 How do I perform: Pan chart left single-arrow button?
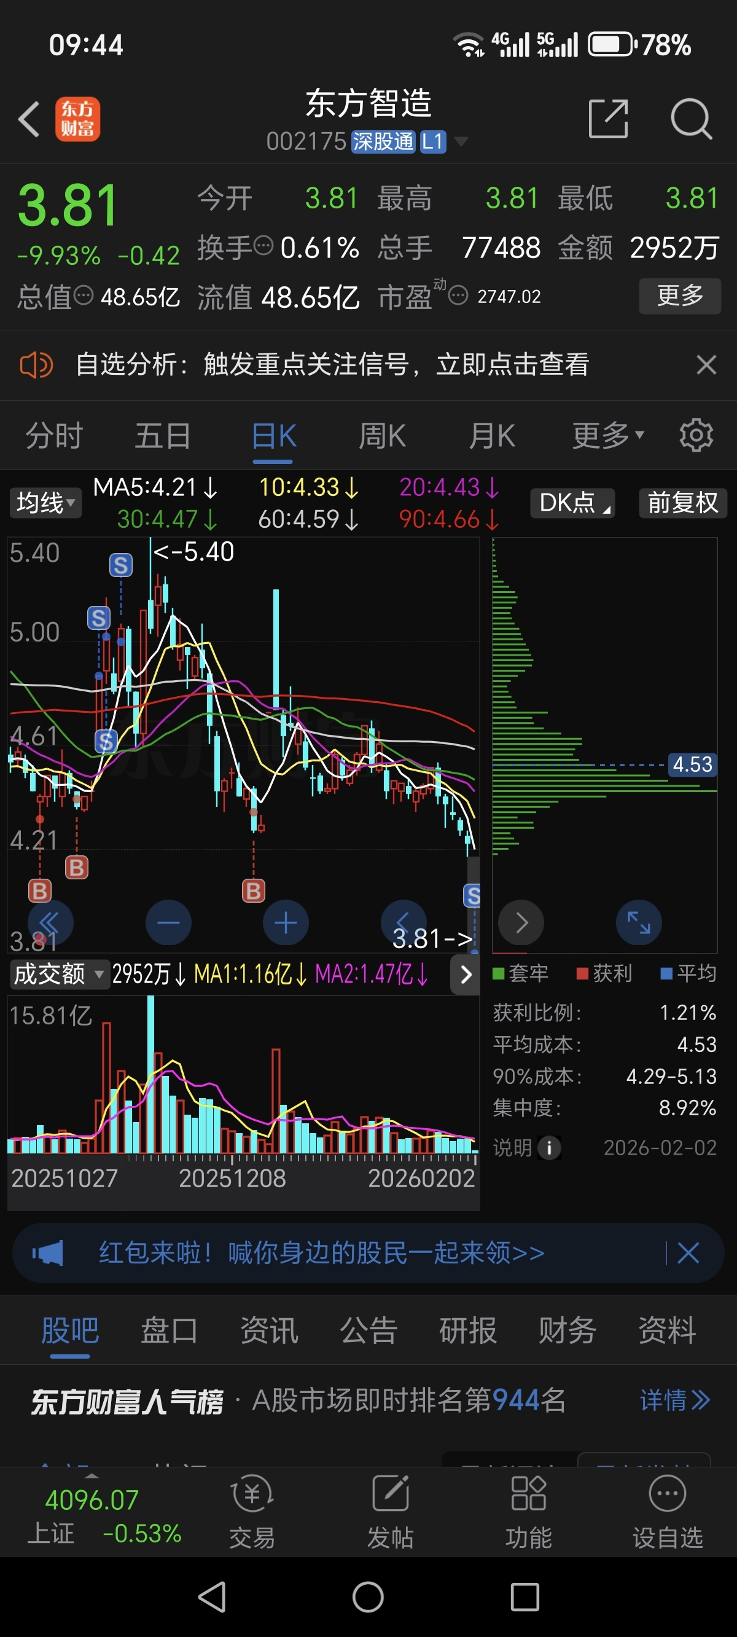tap(404, 922)
